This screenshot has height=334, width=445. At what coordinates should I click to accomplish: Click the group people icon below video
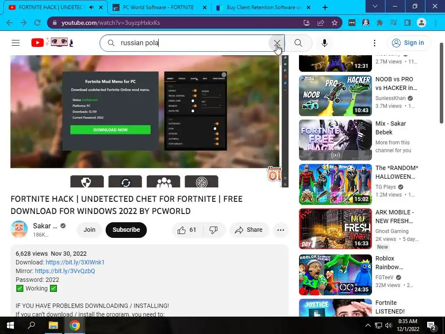(x=163, y=181)
